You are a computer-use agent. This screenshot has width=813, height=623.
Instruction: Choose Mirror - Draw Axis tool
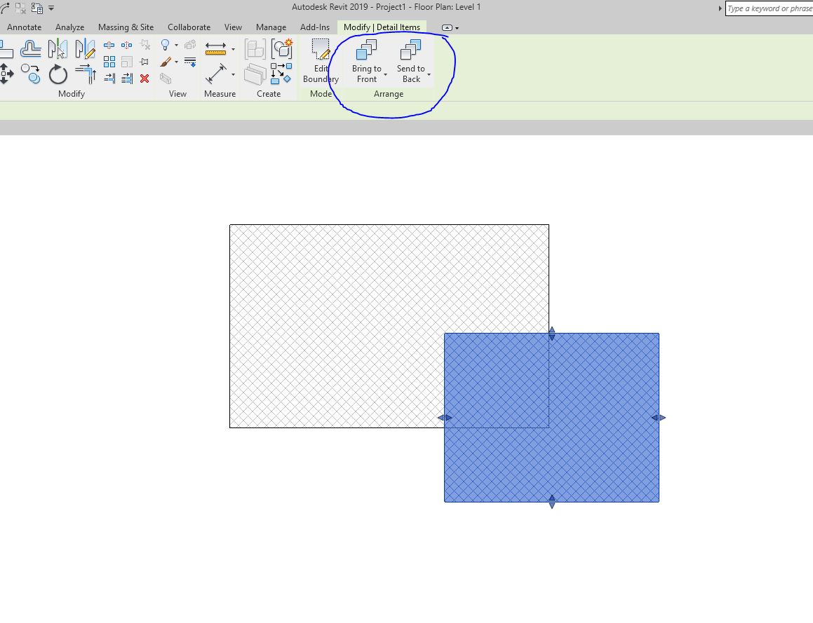pos(85,49)
